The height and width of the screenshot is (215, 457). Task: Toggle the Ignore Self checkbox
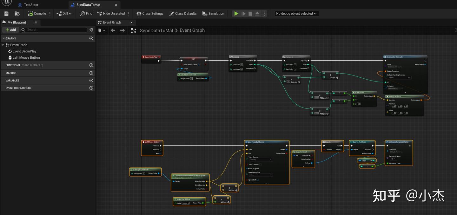(257, 180)
